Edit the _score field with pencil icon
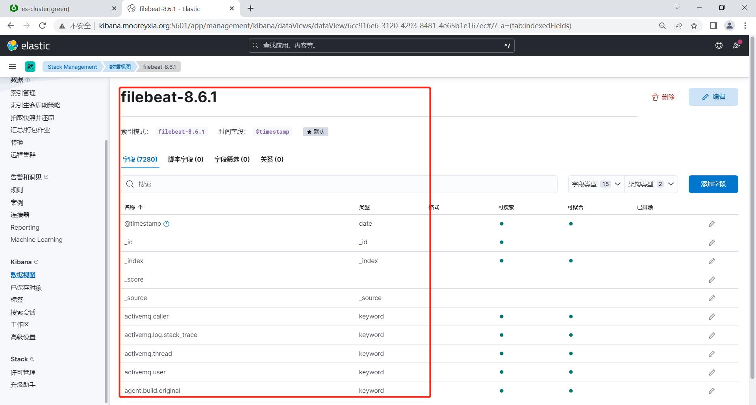 click(x=712, y=280)
